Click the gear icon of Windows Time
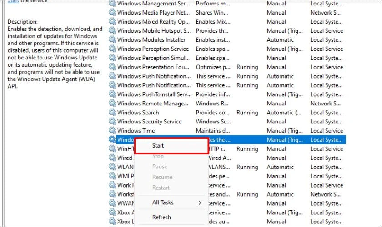 tap(112, 130)
